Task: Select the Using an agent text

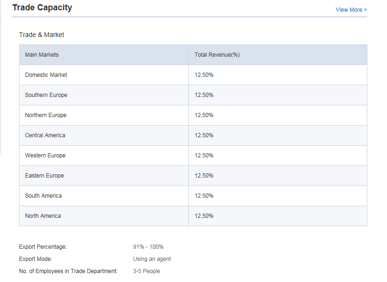Action: (x=152, y=259)
